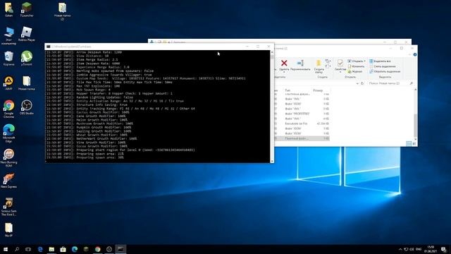The width and height of the screenshot is (451, 254).
Task: Open File Explorer from the taskbar
Action: [51, 249]
